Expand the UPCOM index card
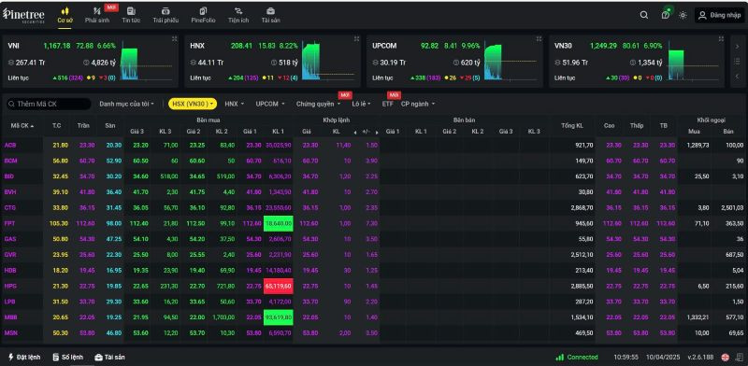748x366 pixels. tap(539, 38)
